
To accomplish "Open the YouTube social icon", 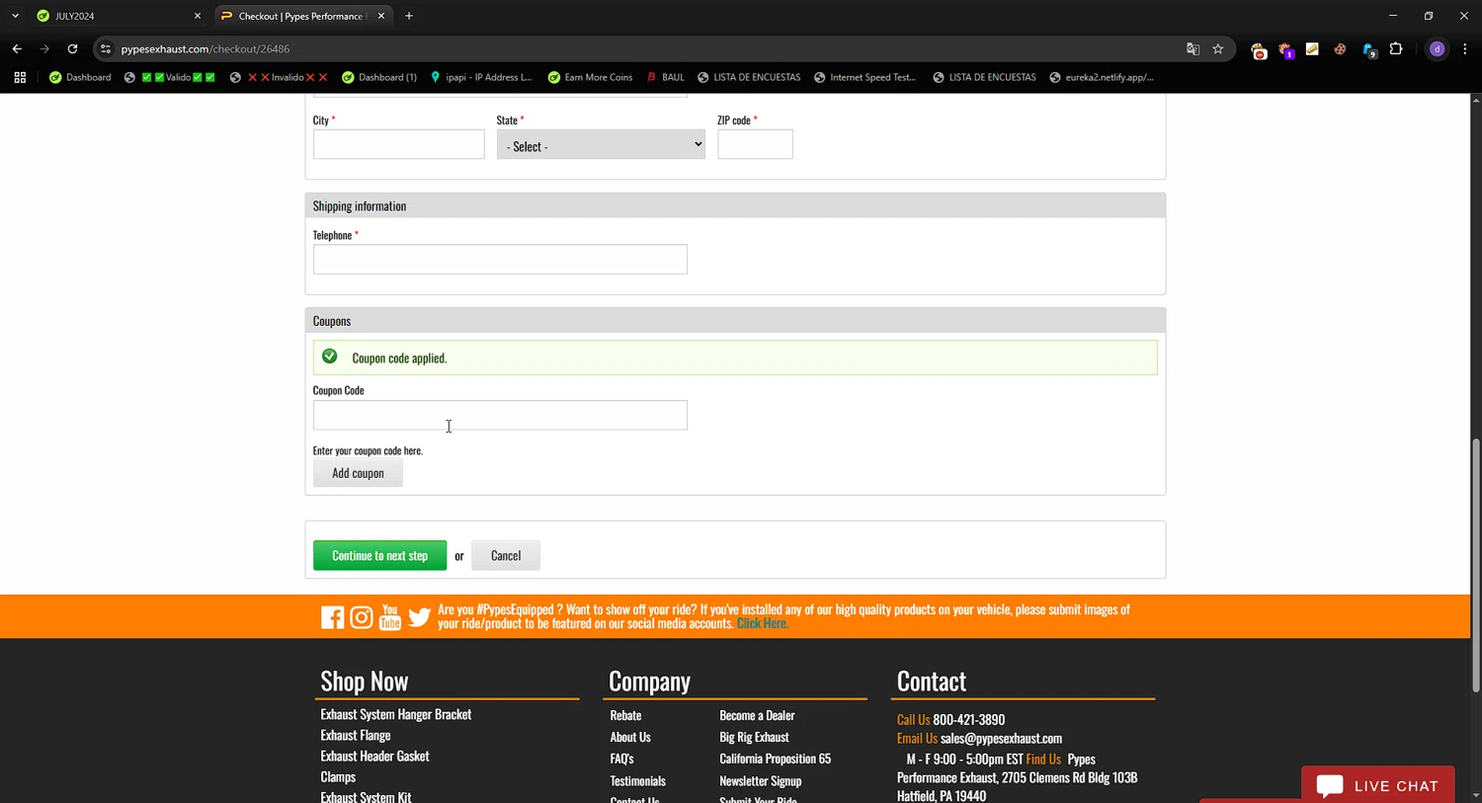I will tap(390, 617).
